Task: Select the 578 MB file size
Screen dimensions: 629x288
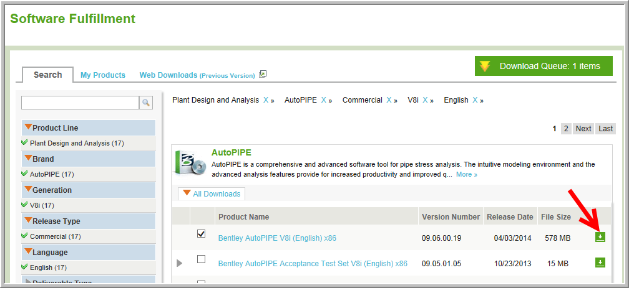Action: click(x=558, y=238)
